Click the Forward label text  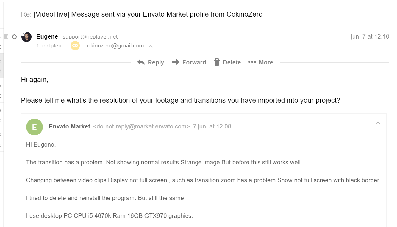194,62
